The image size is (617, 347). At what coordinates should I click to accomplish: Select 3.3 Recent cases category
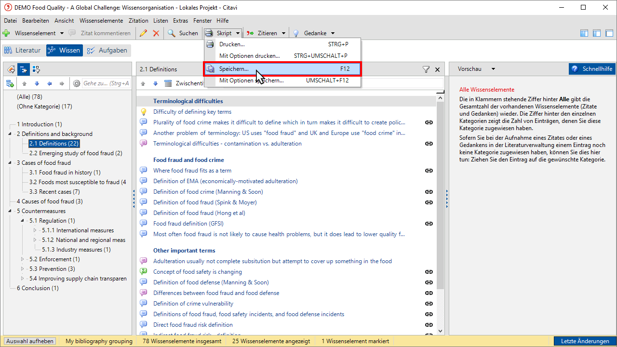pyautogui.click(x=54, y=192)
